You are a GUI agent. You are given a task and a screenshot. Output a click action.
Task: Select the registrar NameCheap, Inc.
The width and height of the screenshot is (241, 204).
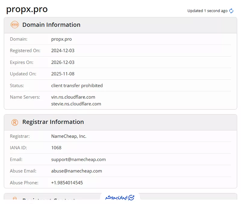69,136
